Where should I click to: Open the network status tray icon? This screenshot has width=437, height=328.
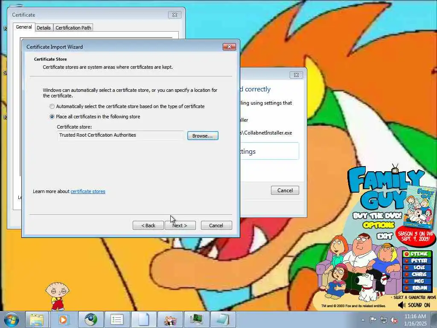pos(384,320)
